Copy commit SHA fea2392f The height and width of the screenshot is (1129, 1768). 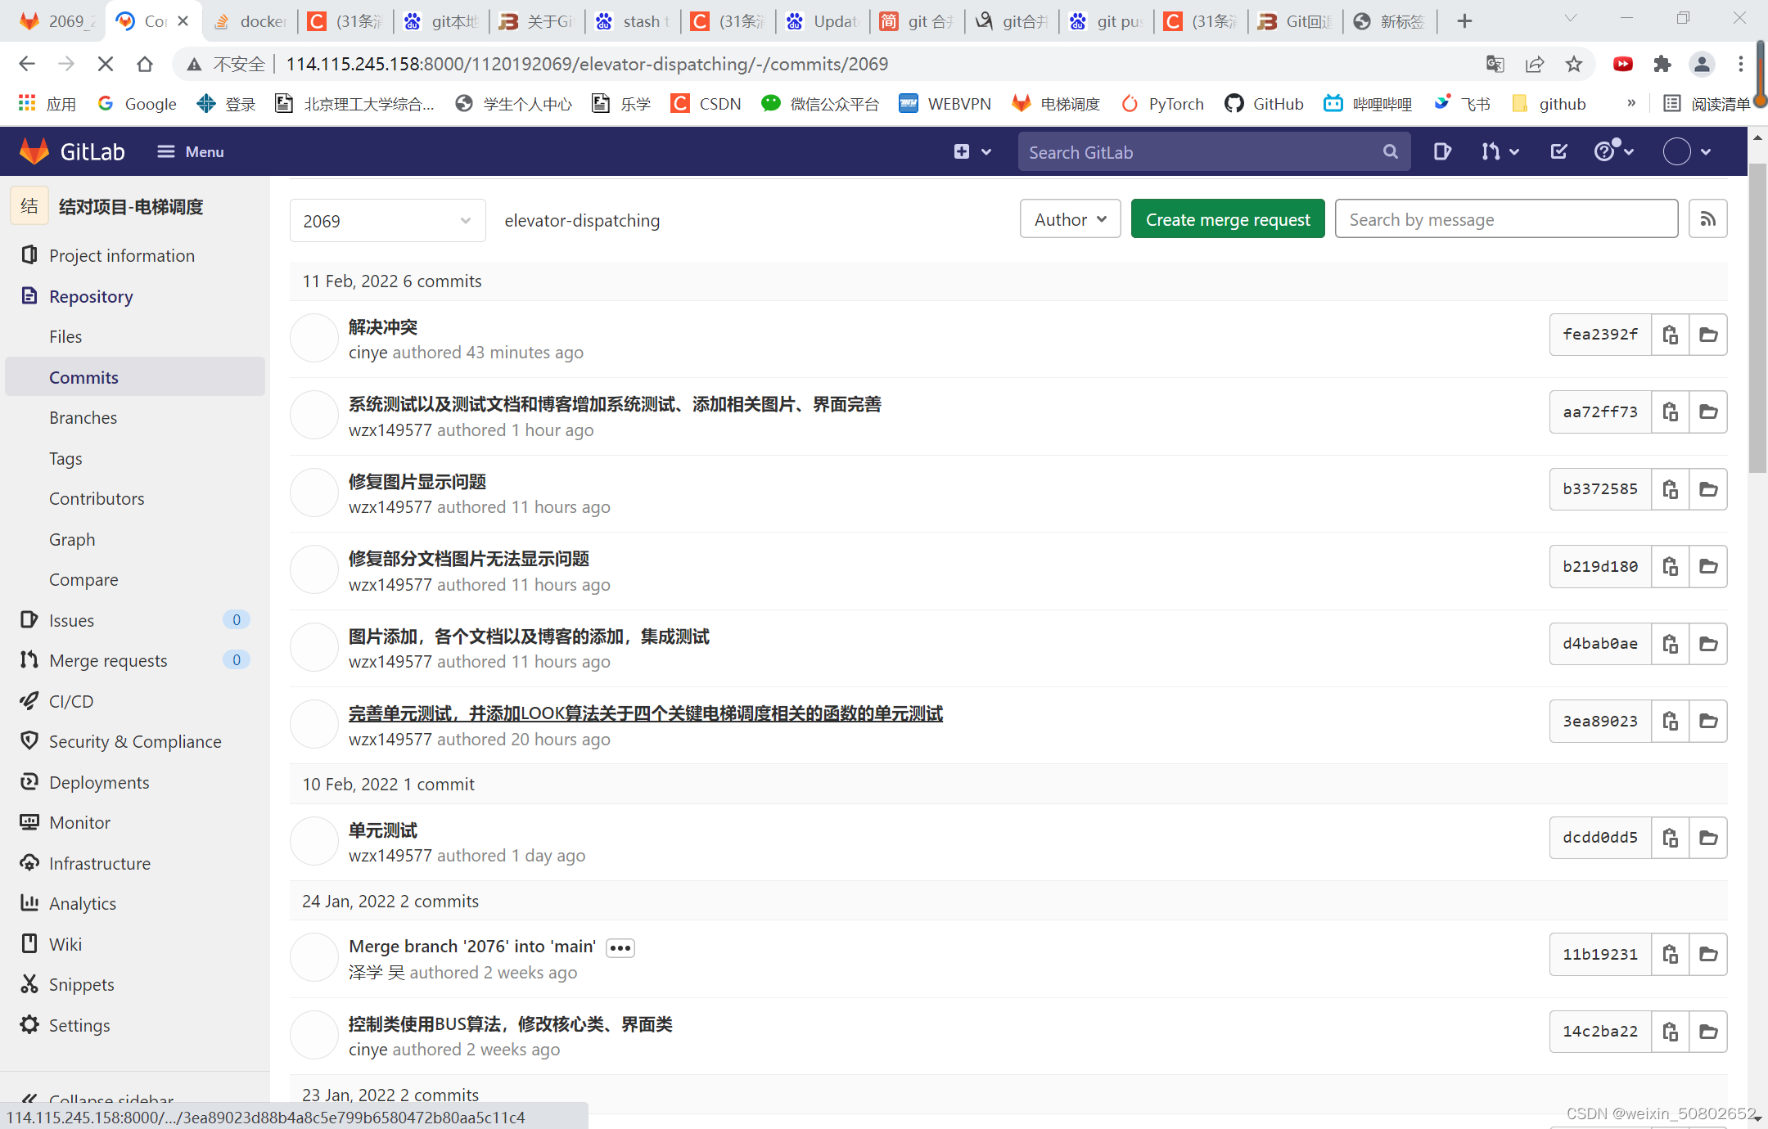(x=1670, y=335)
